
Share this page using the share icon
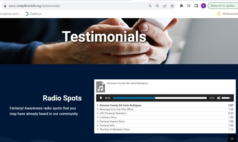165,6
